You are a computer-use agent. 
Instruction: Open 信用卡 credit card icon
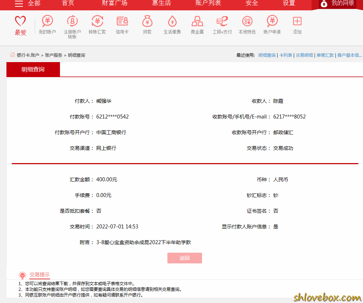(122, 21)
